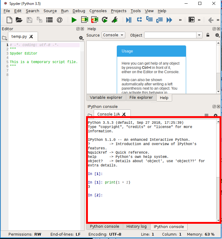Viewport: 222px width, 239px height.
Task: Close the IPython console pane
Action: 218,107
